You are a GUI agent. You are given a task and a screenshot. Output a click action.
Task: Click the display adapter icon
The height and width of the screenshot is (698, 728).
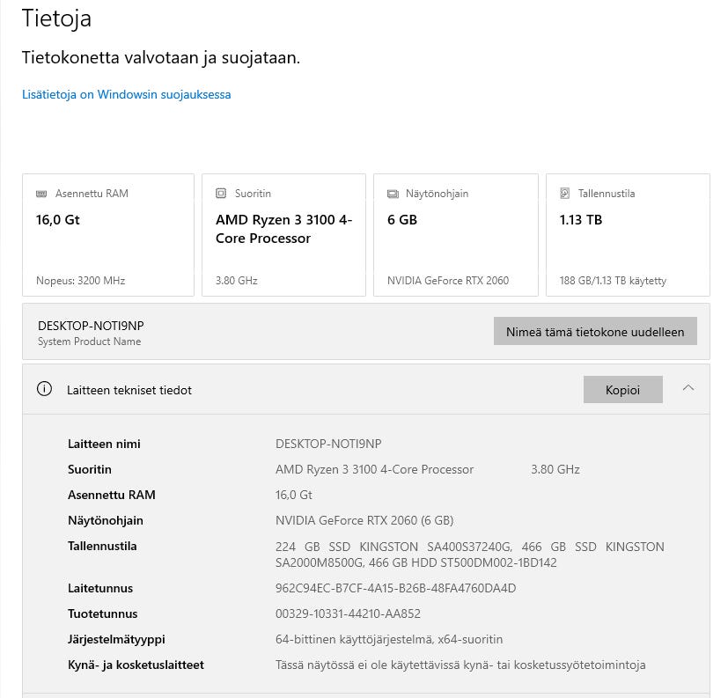393,194
